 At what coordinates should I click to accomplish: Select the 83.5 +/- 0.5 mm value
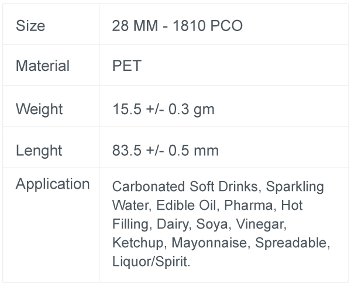pyautogui.click(x=166, y=150)
